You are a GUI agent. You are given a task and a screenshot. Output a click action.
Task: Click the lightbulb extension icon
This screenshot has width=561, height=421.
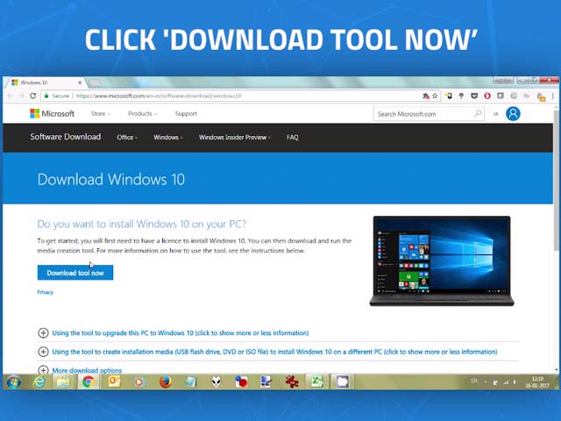click(x=461, y=96)
